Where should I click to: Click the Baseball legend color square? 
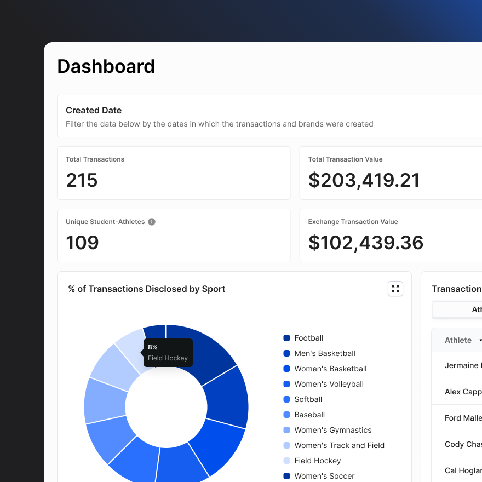tap(286, 415)
